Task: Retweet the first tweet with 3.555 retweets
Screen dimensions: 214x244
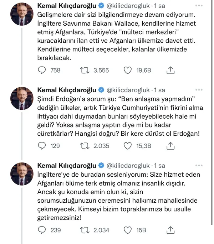Action: 84,71
